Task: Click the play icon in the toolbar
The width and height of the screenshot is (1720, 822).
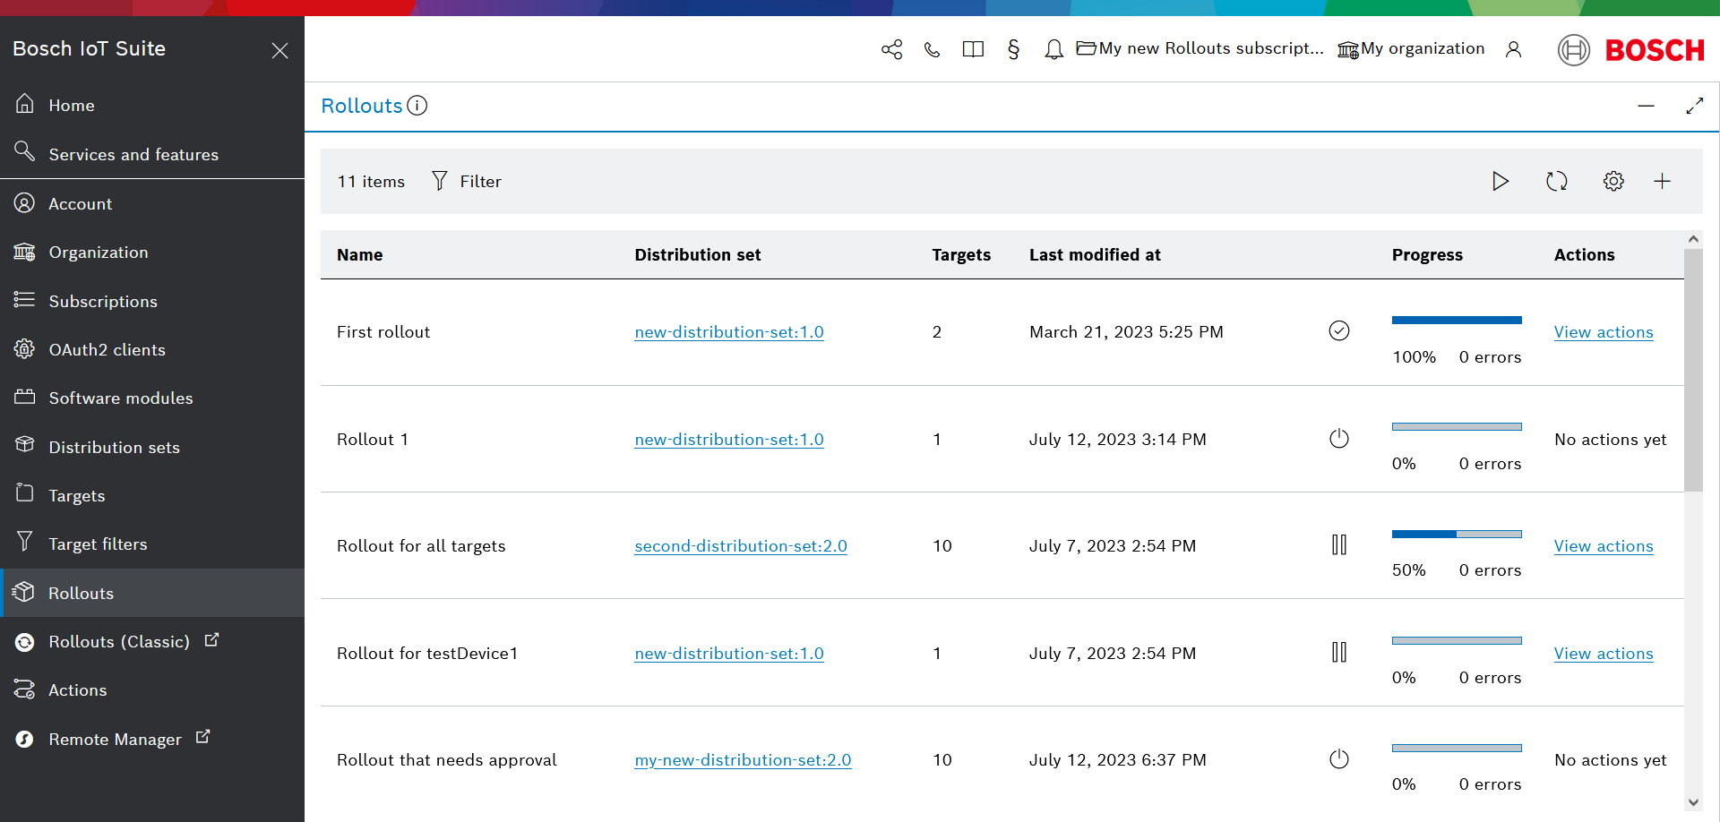Action: (x=1500, y=181)
